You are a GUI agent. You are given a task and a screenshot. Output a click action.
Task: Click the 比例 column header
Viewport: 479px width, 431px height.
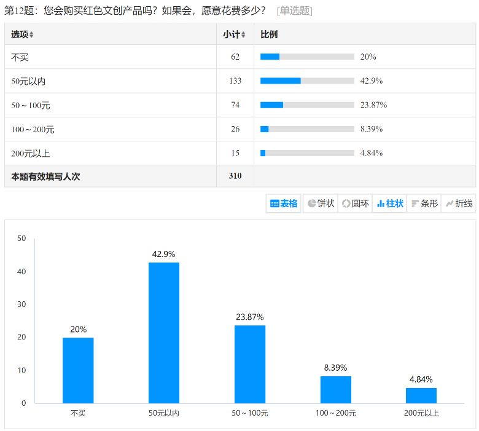pos(269,34)
